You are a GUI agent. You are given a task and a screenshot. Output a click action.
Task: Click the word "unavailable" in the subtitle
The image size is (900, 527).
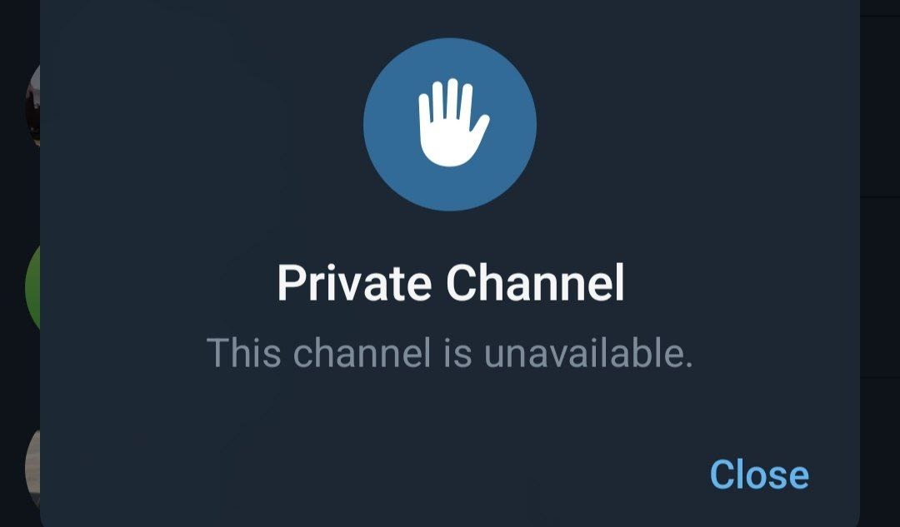click(x=583, y=353)
